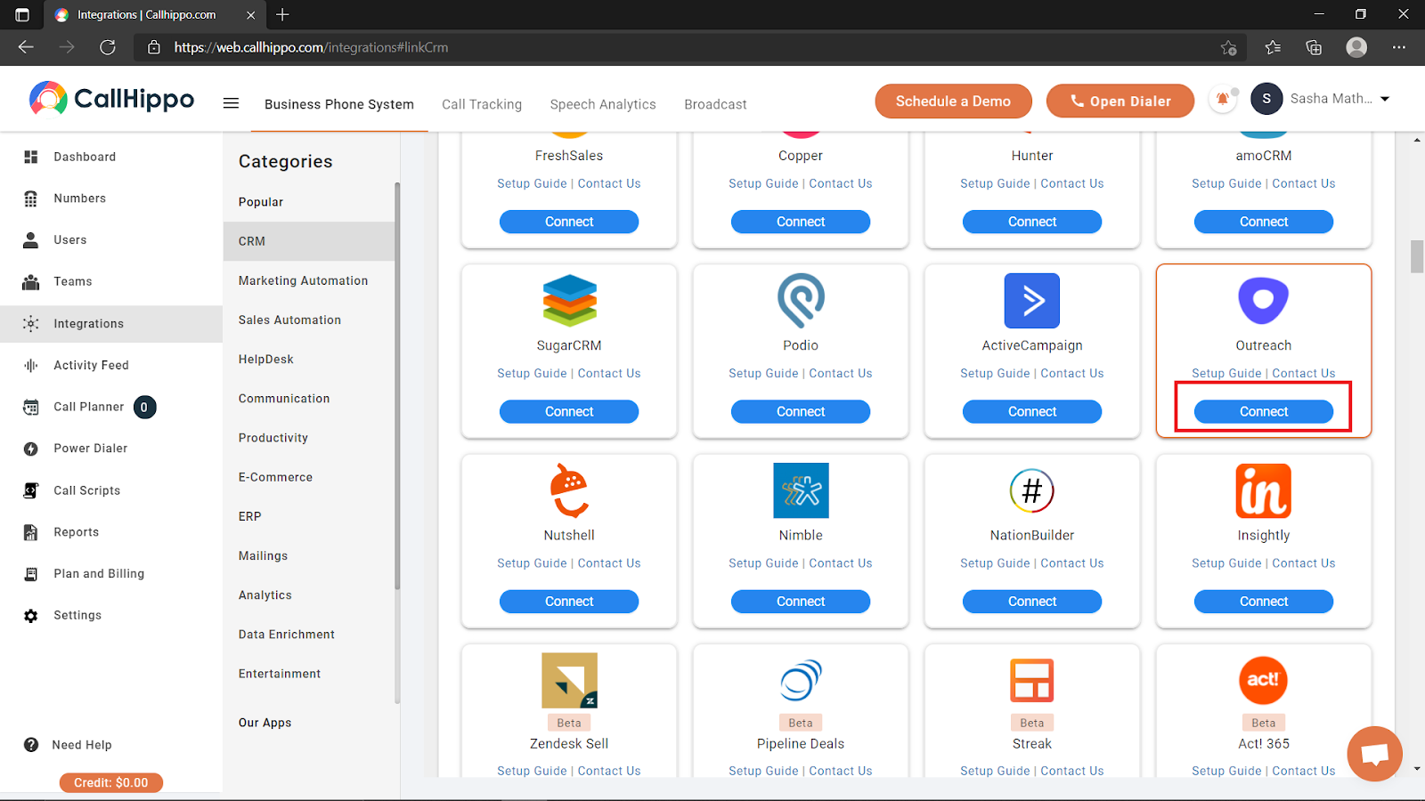This screenshot has height=801, width=1425.
Task: Open Broadcast tab
Action: 715,104
